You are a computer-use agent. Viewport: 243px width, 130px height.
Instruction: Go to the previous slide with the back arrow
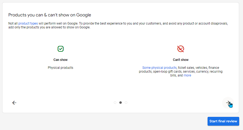[x=14, y=103]
